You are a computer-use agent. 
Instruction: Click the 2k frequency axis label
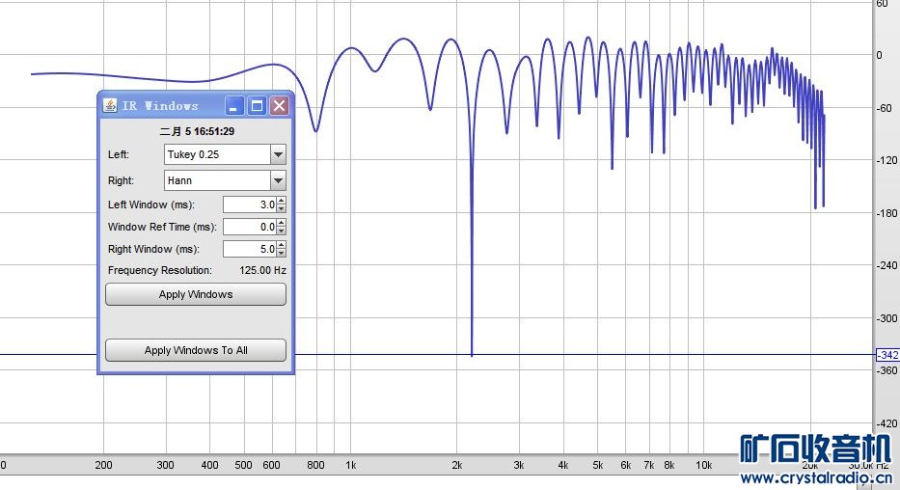click(457, 465)
